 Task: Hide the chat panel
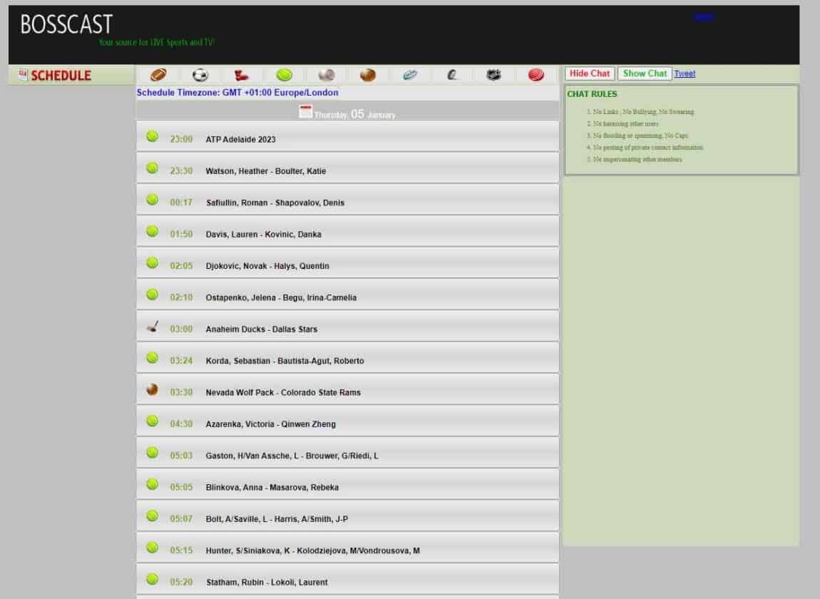588,73
